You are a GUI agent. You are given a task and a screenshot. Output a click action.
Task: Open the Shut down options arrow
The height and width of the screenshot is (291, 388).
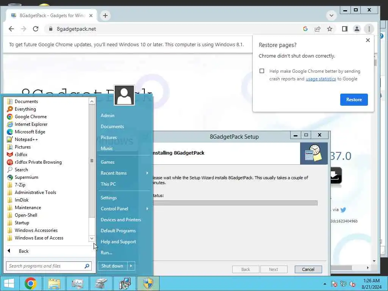(131, 266)
